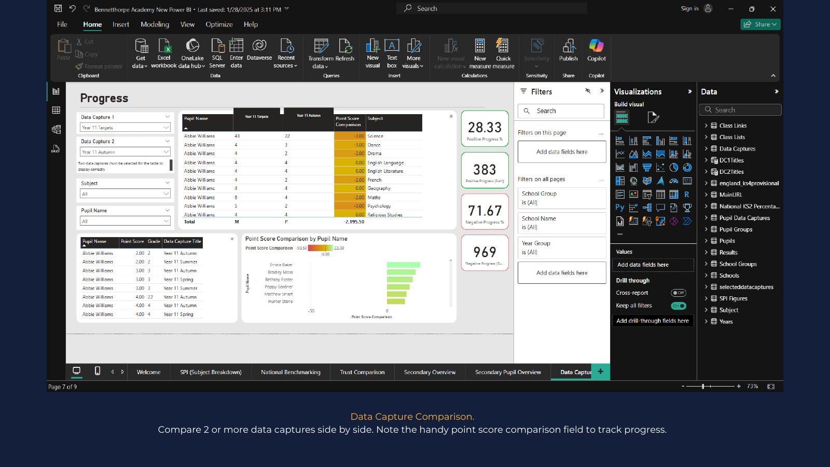This screenshot has height=467, width=830.
Task: Import from Excel workbook
Action: (x=164, y=53)
